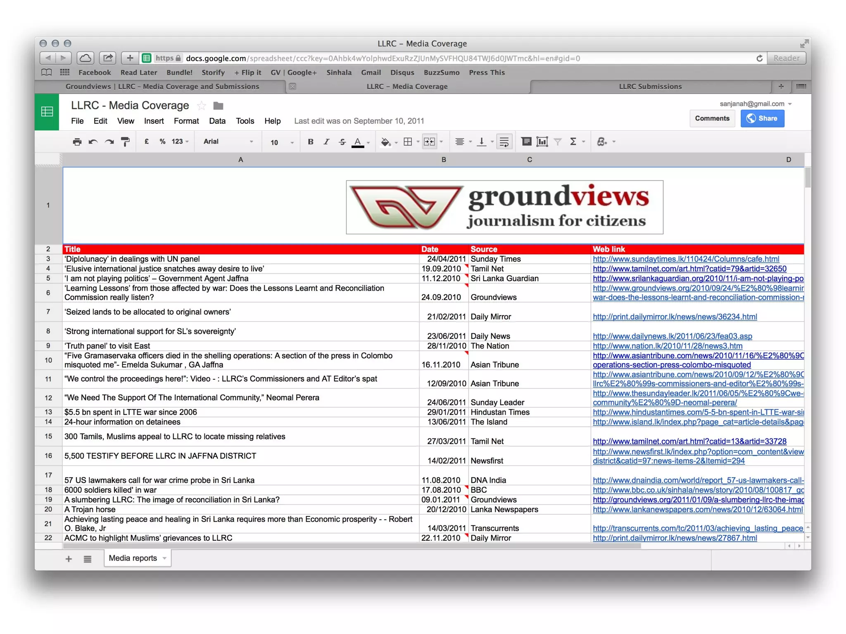Click the paint format roller icon

[x=125, y=142]
